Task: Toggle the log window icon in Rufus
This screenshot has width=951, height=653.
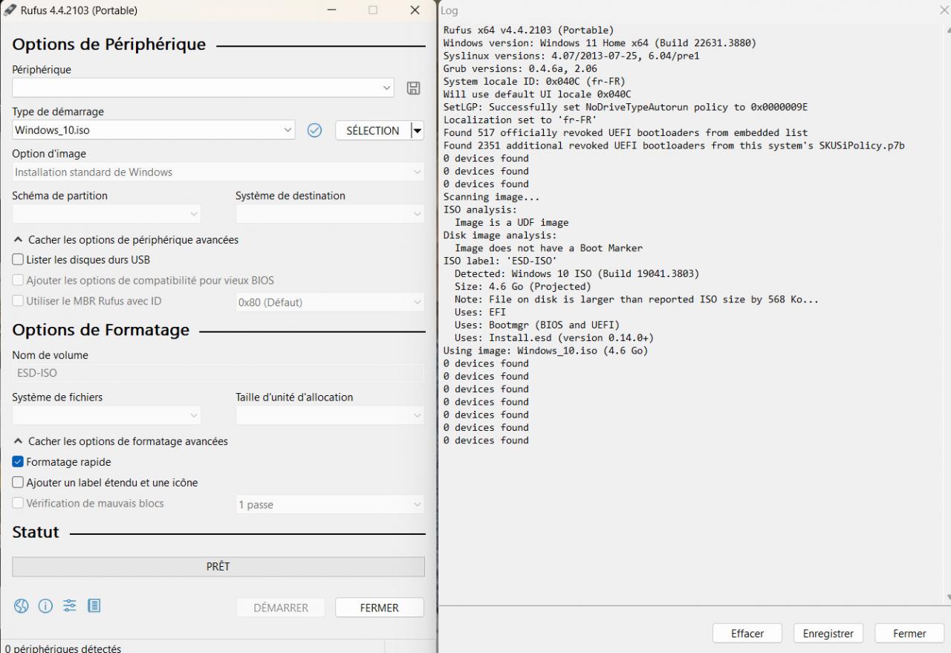Action: (94, 606)
